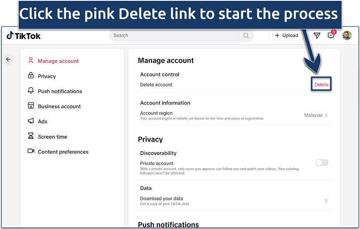
Task: Select Ads in the sidebar
Action: (x=42, y=121)
